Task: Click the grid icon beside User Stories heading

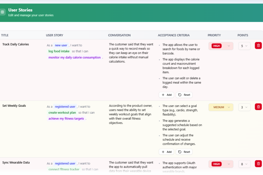Action: point(3,12)
